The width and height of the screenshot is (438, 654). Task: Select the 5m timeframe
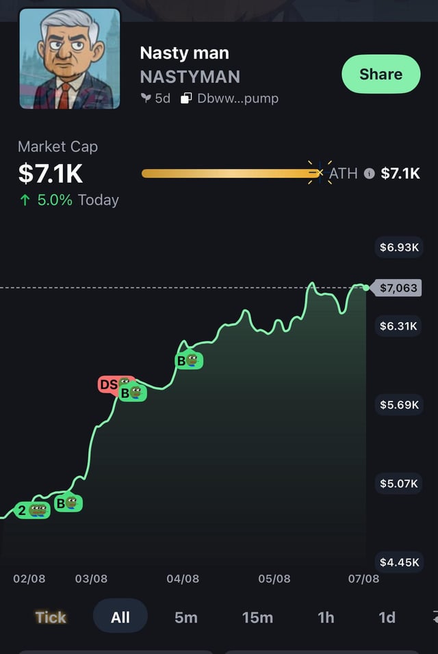point(186,617)
